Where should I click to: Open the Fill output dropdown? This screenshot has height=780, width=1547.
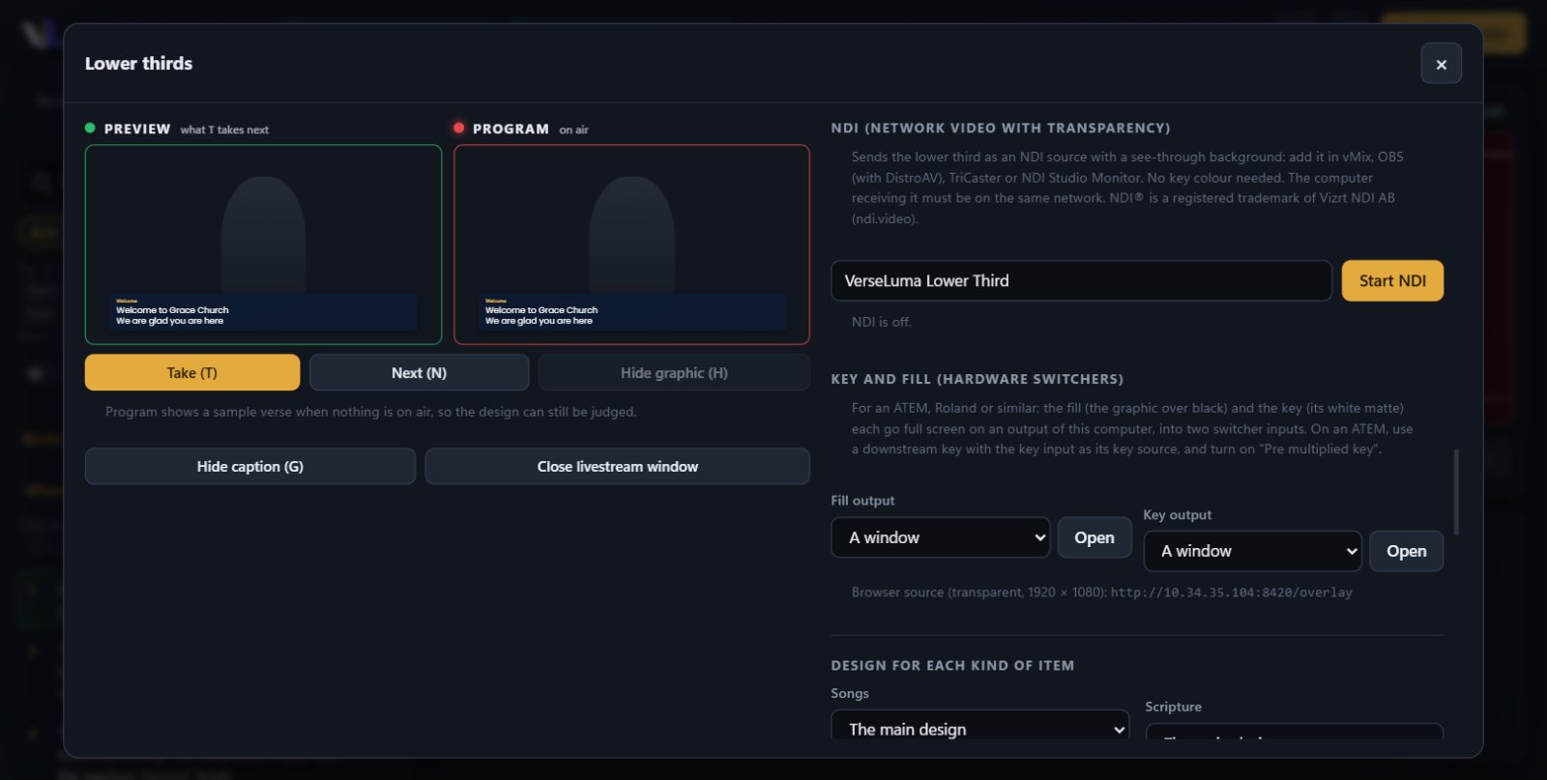[x=941, y=537]
